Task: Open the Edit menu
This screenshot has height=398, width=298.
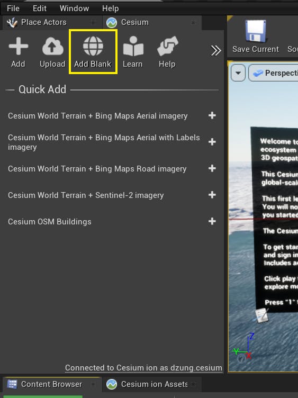Action: click(x=40, y=8)
